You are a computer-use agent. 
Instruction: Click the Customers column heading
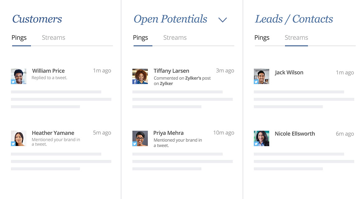37,19
